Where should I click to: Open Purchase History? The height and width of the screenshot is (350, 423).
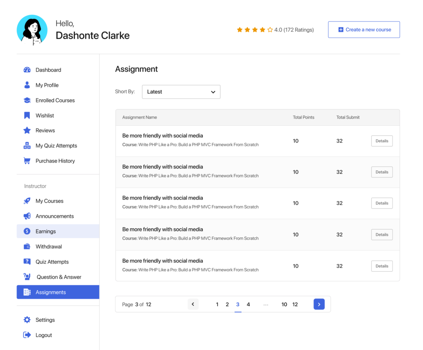click(x=58, y=161)
